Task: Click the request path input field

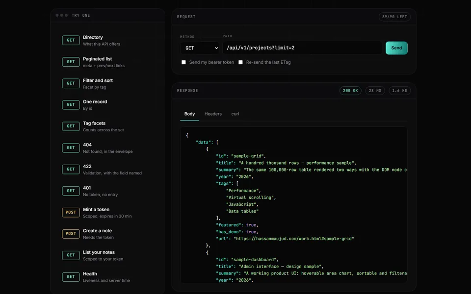Action: (302, 48)
